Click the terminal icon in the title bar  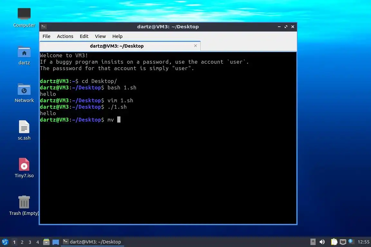43,27
